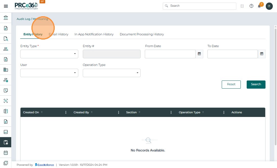Open the scan search sidebar icon
This screenshot has height=168, width=277.
point(6,101)
